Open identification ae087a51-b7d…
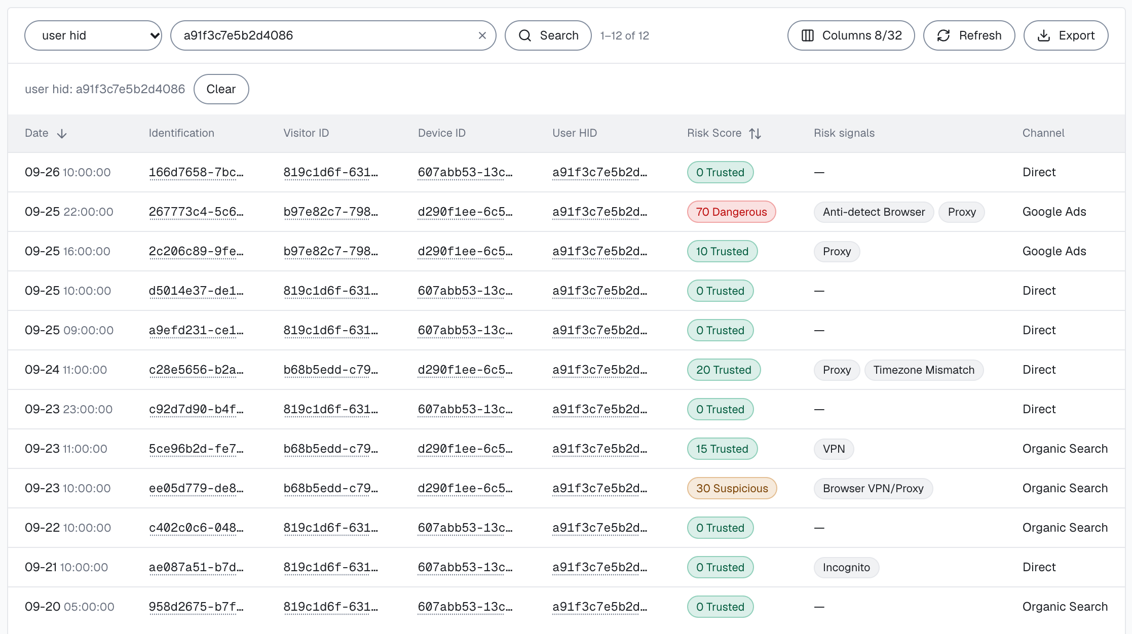 196,567
